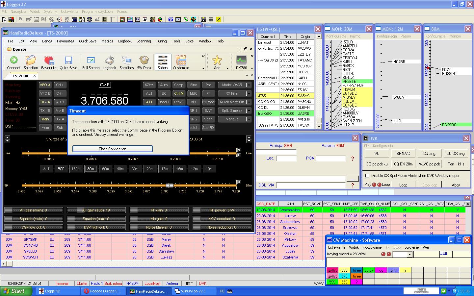Click the 80m band tuning slider handle
This screenshot has width=474, height=296.
(169, 185)
